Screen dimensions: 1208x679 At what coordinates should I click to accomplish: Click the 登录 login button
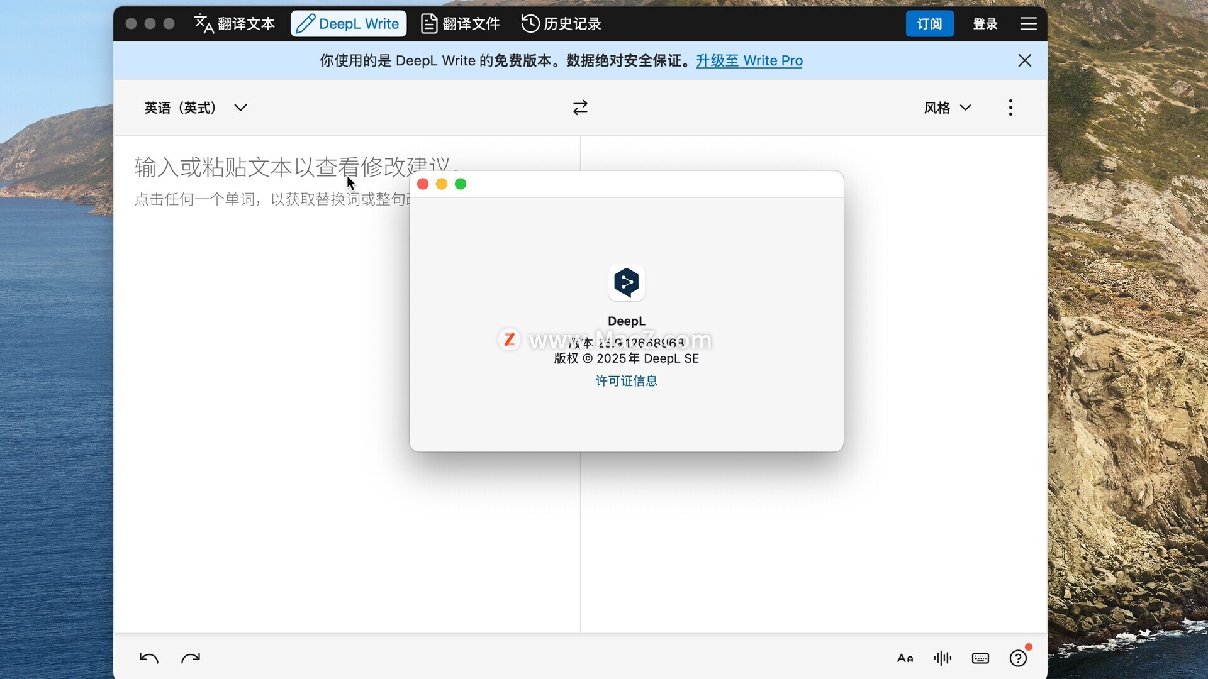click(985, 24)
